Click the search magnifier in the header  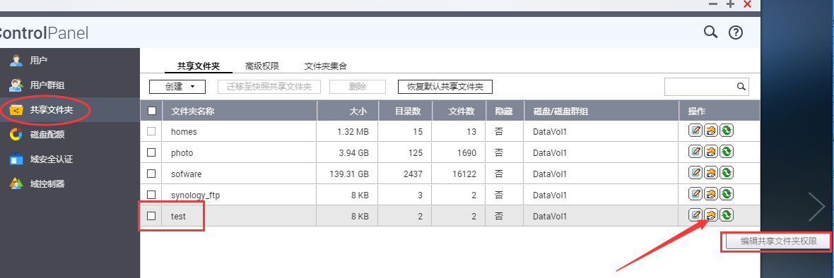(x=710, y=32)
